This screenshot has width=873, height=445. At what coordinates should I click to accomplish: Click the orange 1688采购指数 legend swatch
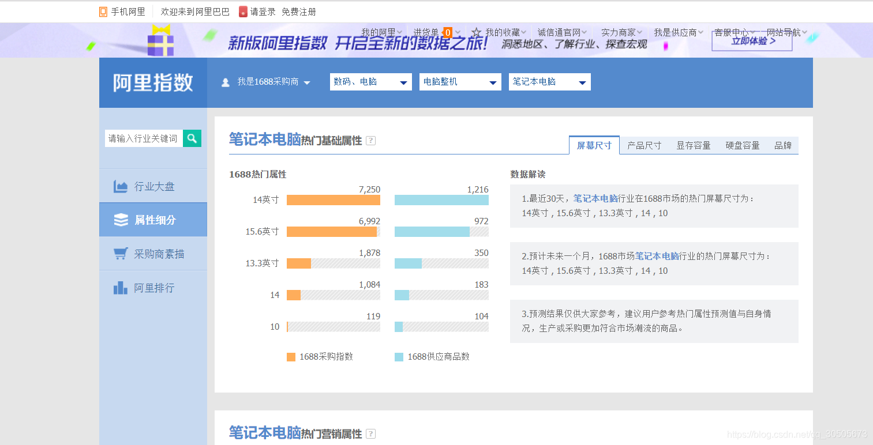click(x=291, y=357)
